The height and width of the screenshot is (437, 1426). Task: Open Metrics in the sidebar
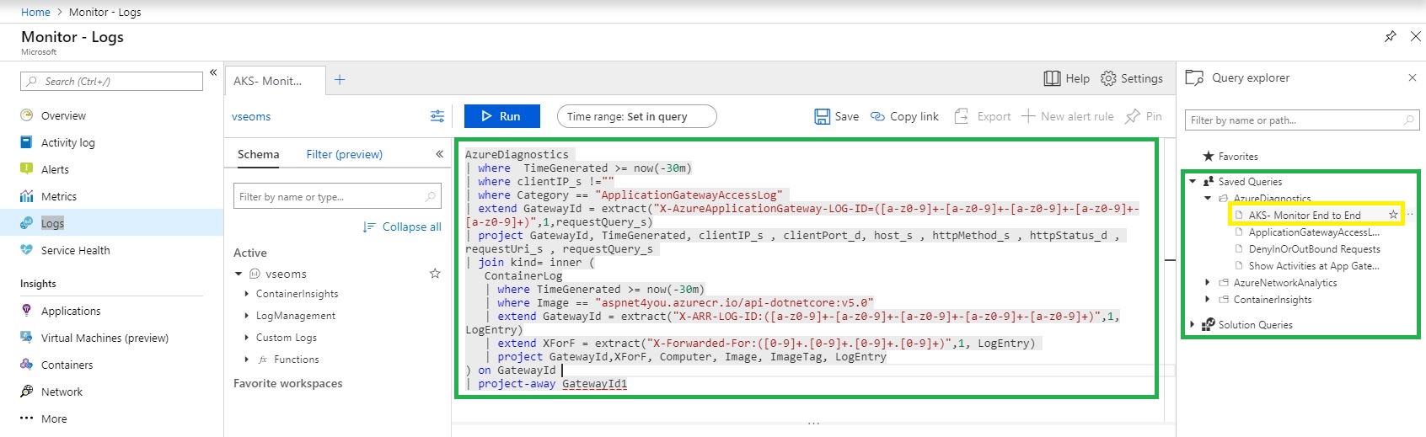(x=58, y=196)
